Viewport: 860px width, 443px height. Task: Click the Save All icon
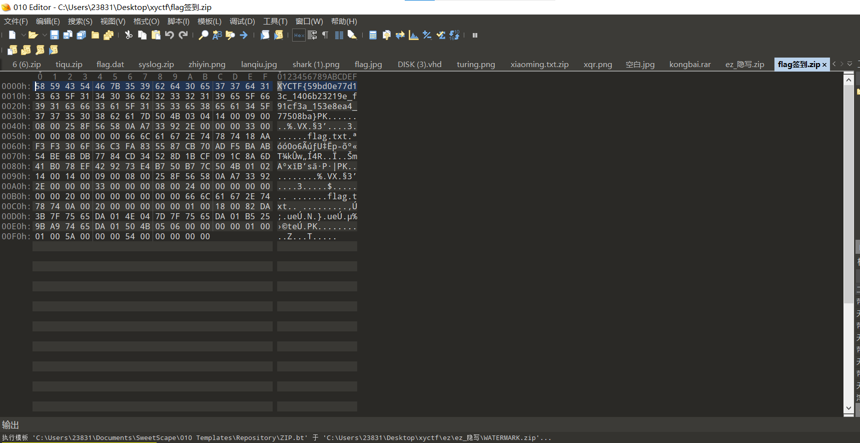click(x=82, y=35)
